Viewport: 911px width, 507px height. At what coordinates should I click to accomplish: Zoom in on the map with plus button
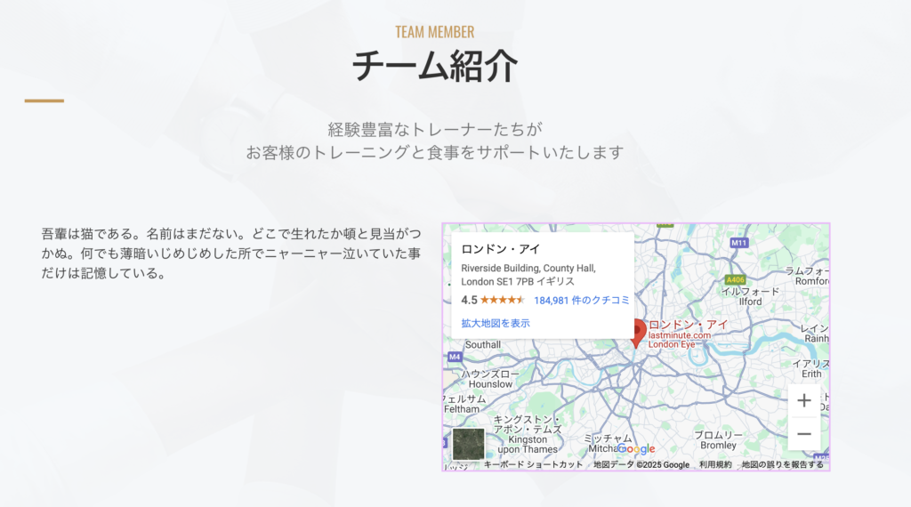pyautogui.click(x=804, y=401)
